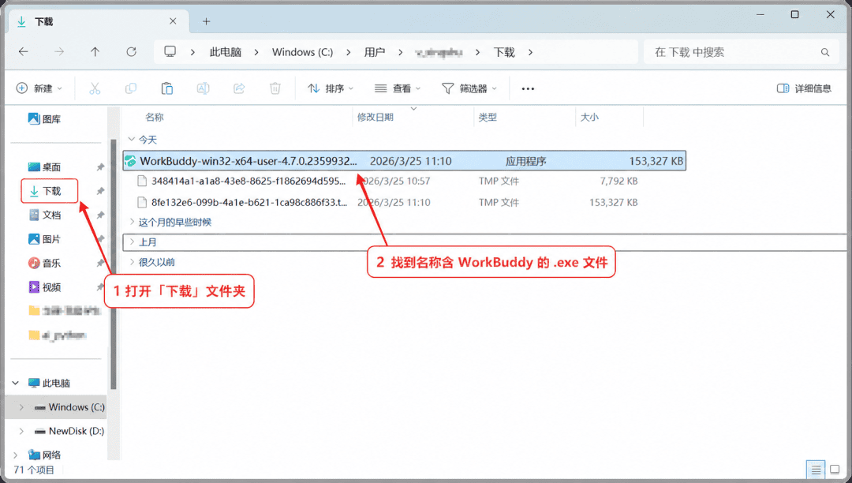The width and height of the screenshot is (852, 483).
Task: Collapse the 今天 file group
Action: [x=131, y=140]
